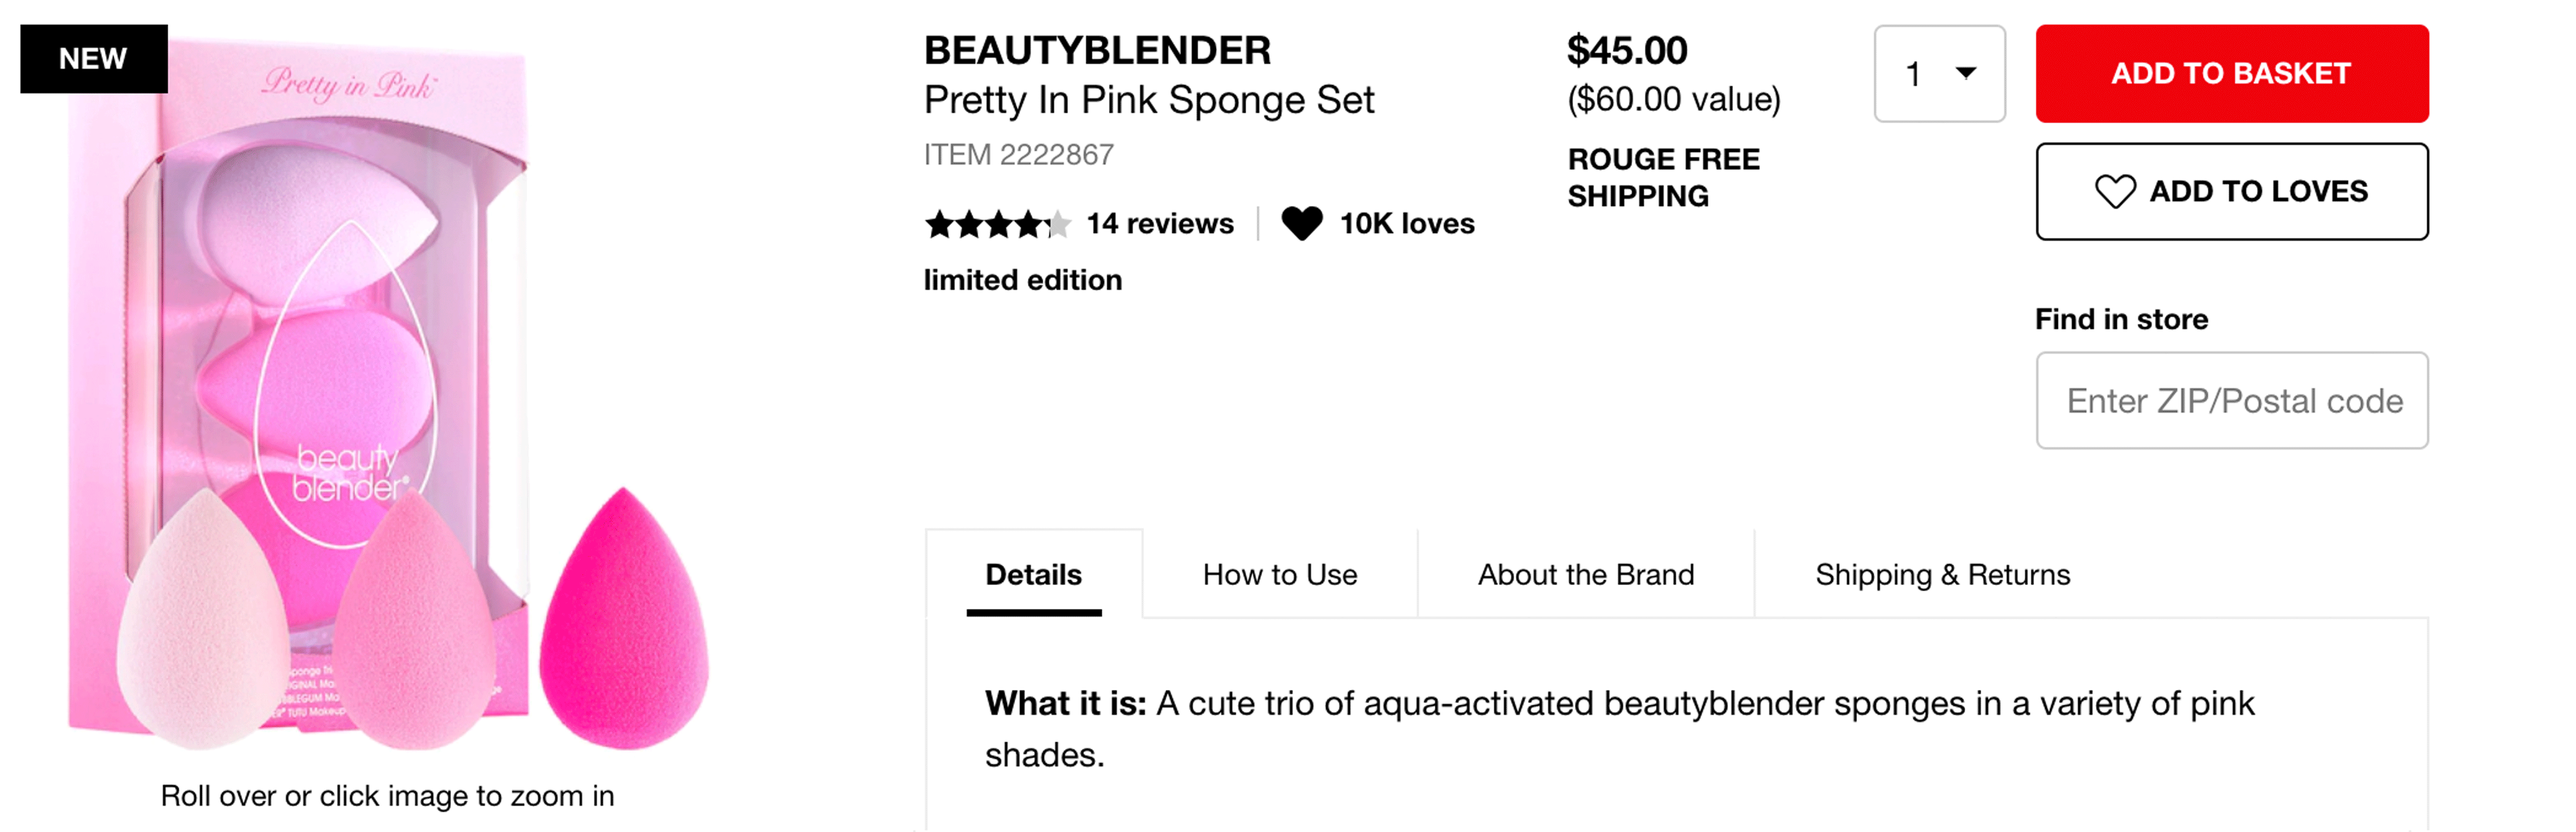Select the Shipping & Returns tab
2576x832 pixels.
[x=1942, y=574]
